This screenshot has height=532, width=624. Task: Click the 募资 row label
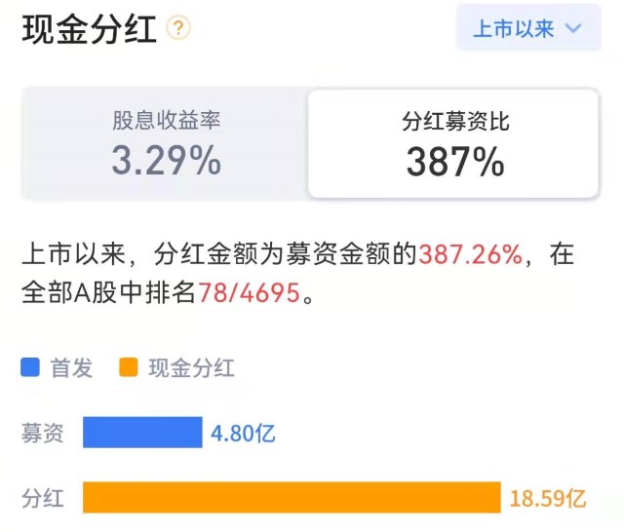click(43, 433)
